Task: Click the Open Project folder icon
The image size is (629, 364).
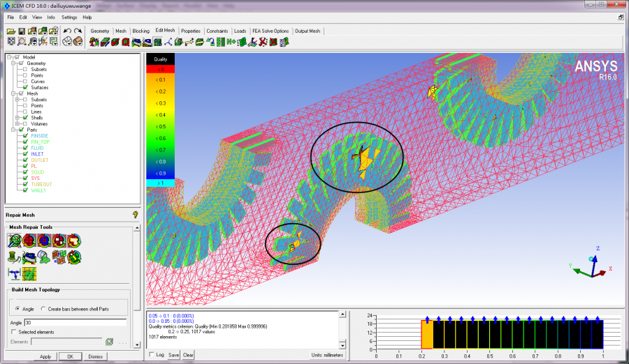Action: click(x=10, y=31)
